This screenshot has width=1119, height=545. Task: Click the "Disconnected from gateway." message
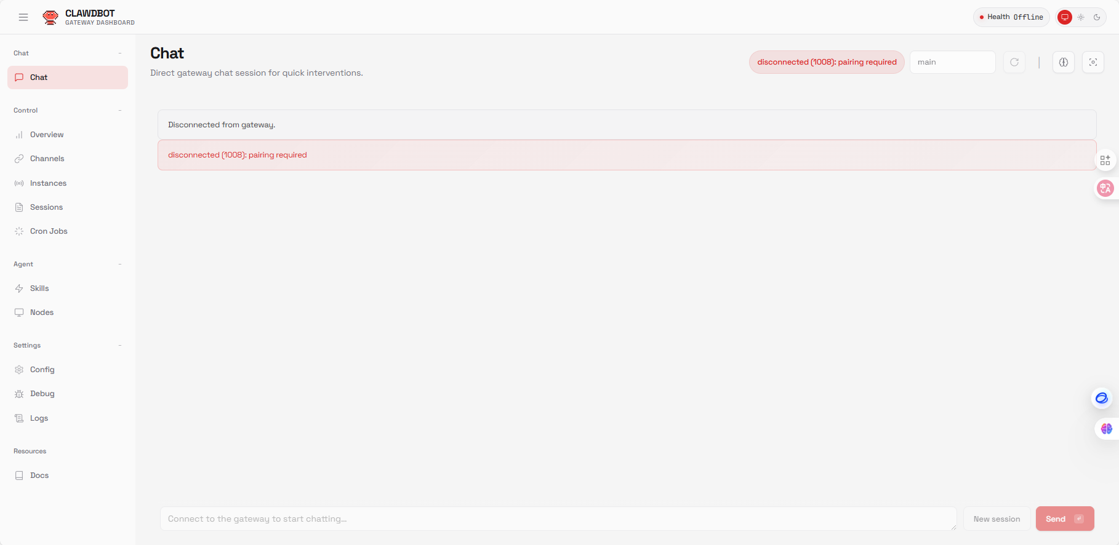tap(627, 125)
